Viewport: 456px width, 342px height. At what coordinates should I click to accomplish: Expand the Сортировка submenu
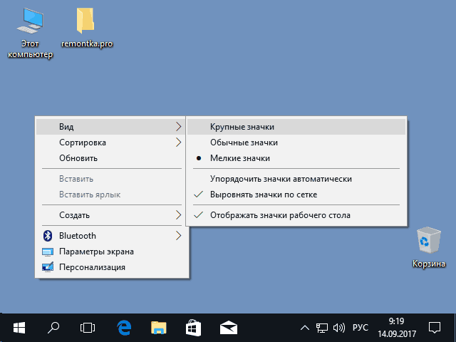[110, 142]
